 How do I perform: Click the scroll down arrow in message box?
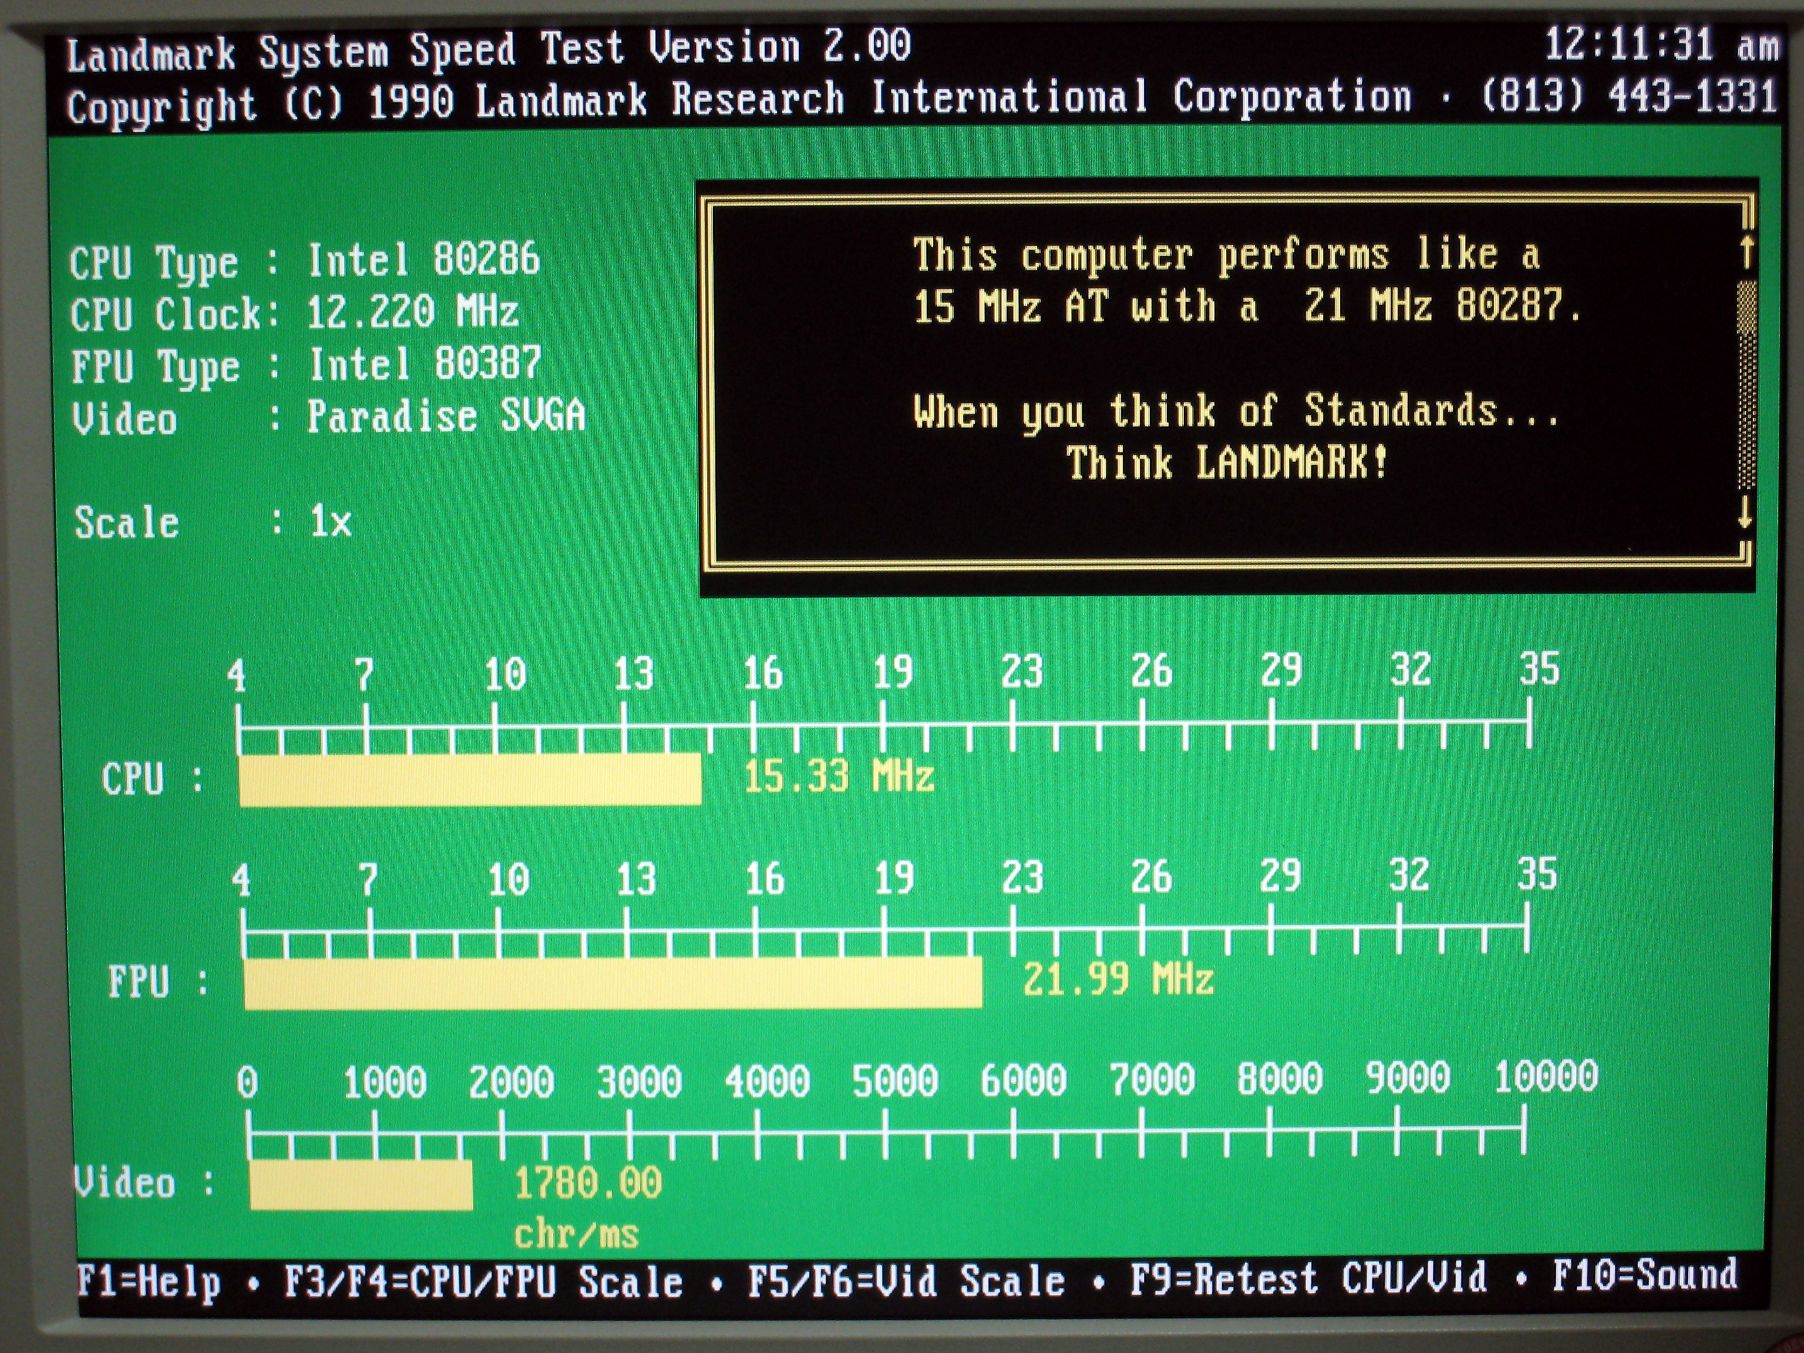(x=1745, y=512)
